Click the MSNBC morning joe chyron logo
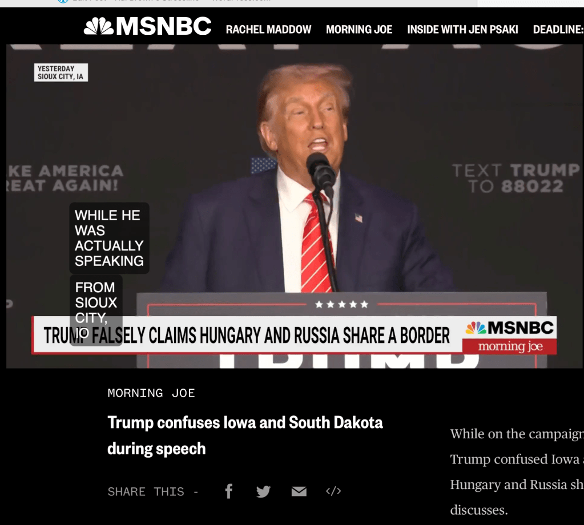Screen dimensions: 584x525 tap(510, 336)
